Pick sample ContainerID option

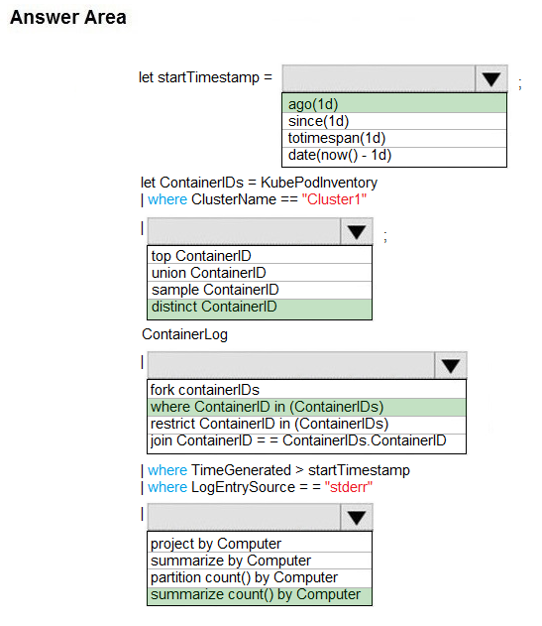pos(260,291)
